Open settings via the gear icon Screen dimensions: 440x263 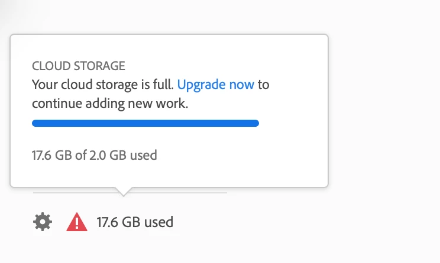click(x=43, y=222)
